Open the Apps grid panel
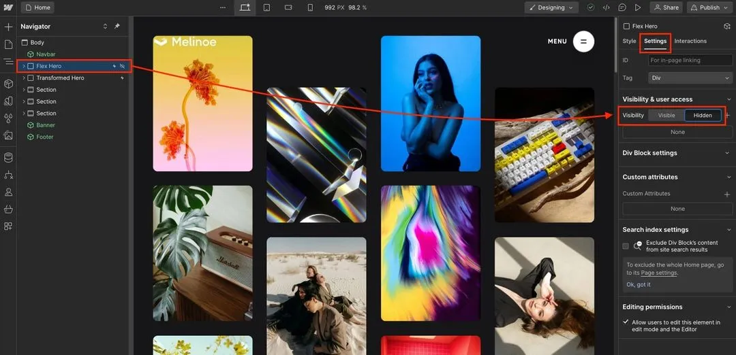Viewport: 736px width, 355px height. [x=8, y=226]
